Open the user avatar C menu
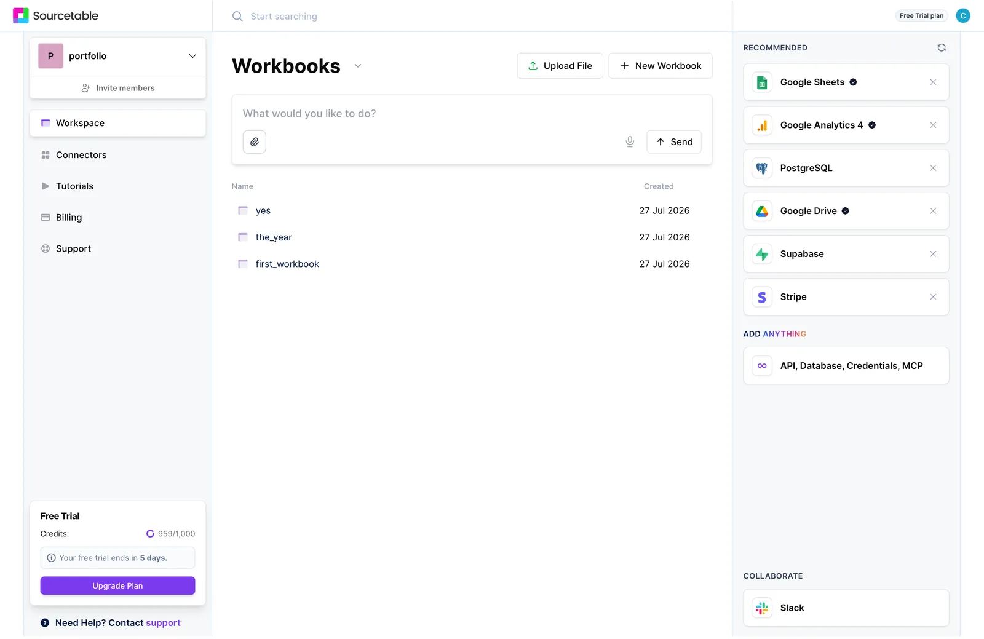The image size is (984, 639). pos(963,15)
